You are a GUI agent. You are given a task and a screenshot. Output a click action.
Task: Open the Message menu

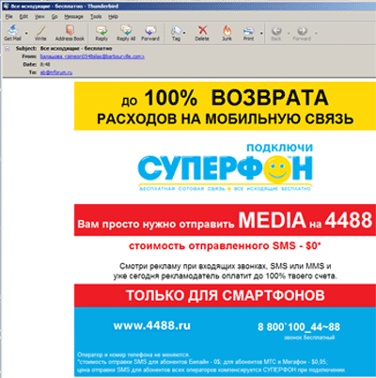click(x=73, y=17)
